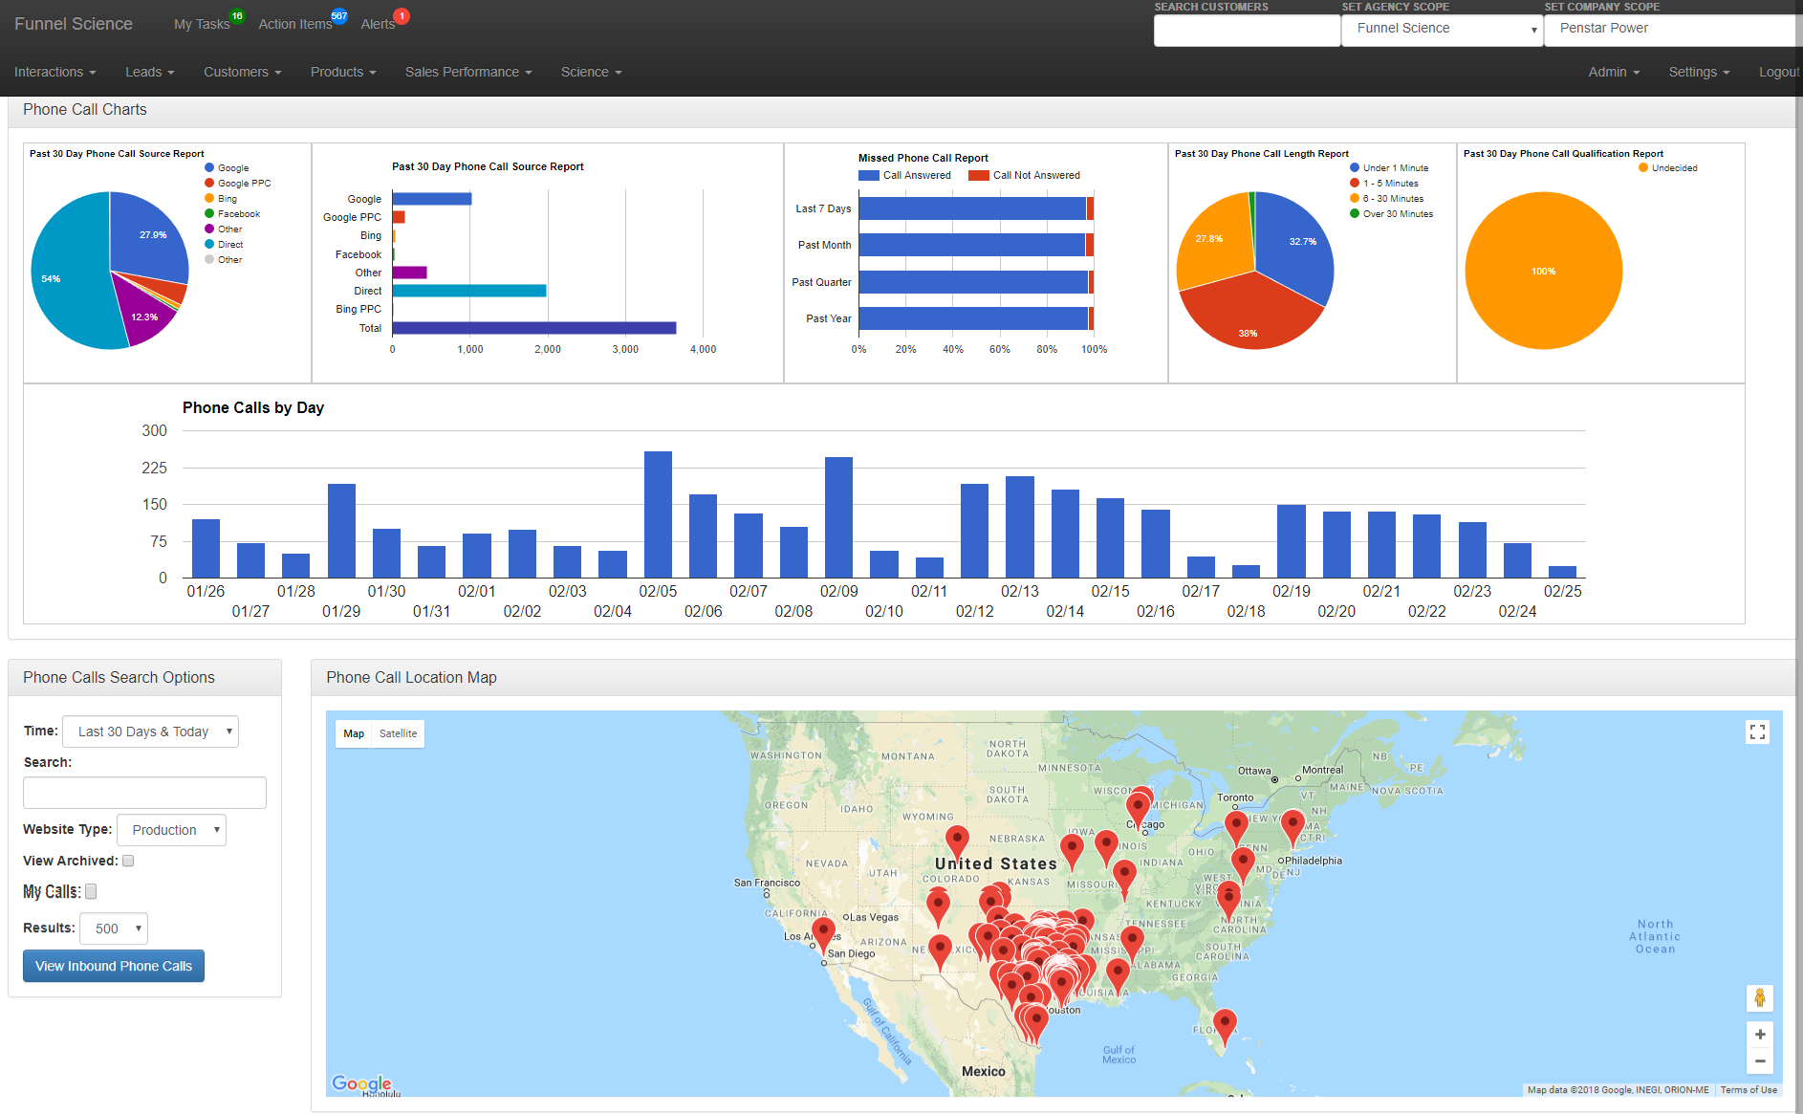Click Under 1 Minute legend dot
This screenshot has width=1803, height=1114.
point(1355,167)
